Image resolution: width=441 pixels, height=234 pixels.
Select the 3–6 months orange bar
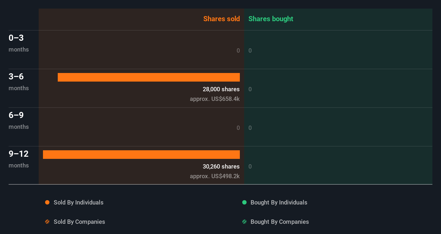pyautogui.click(x=149, y=77)
